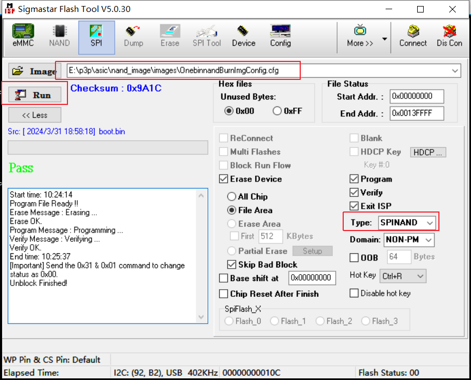Click the Base shift address field
The width and height of the screenshot is (471, 380).
(312, 278)
